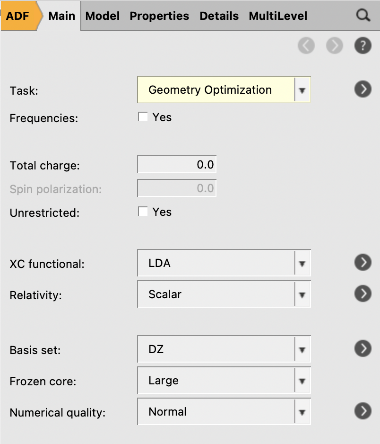This screenshot has width=380, height=444.
Task: Click the back navigation arrow icon
Action: click(306, 45)
